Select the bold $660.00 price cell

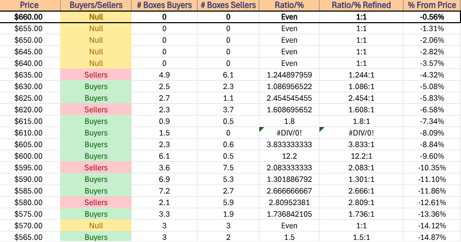(x=30, y=17)
